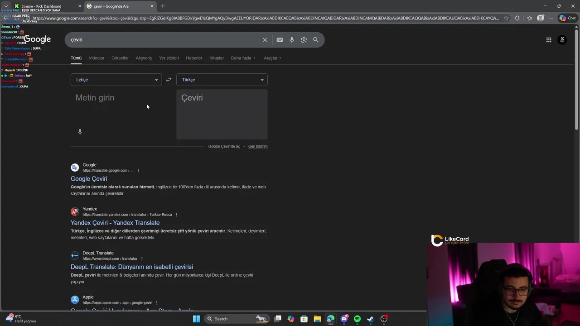Open File Explorer from the taskbar
This screenshot has height=326, width=580.
point(317,319)
